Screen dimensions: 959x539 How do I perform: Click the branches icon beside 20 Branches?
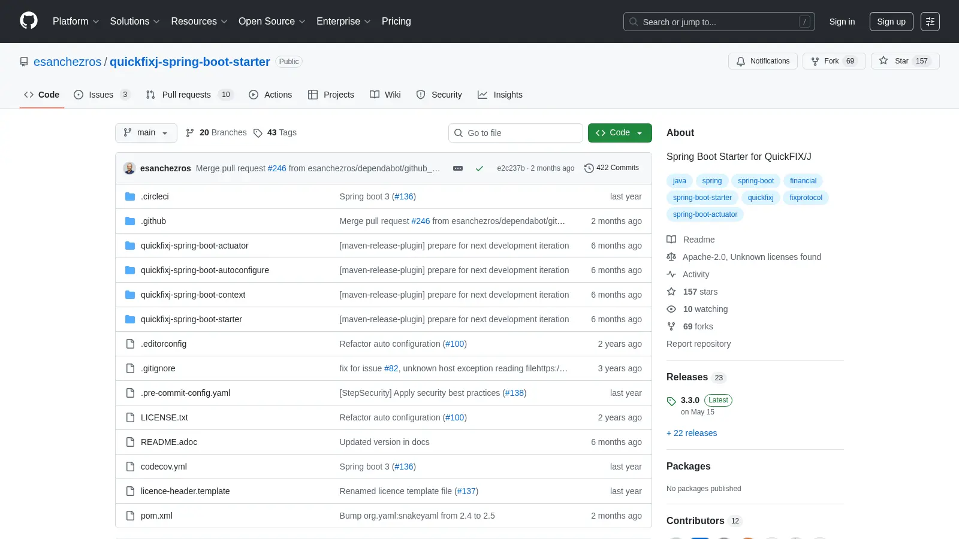190,133
